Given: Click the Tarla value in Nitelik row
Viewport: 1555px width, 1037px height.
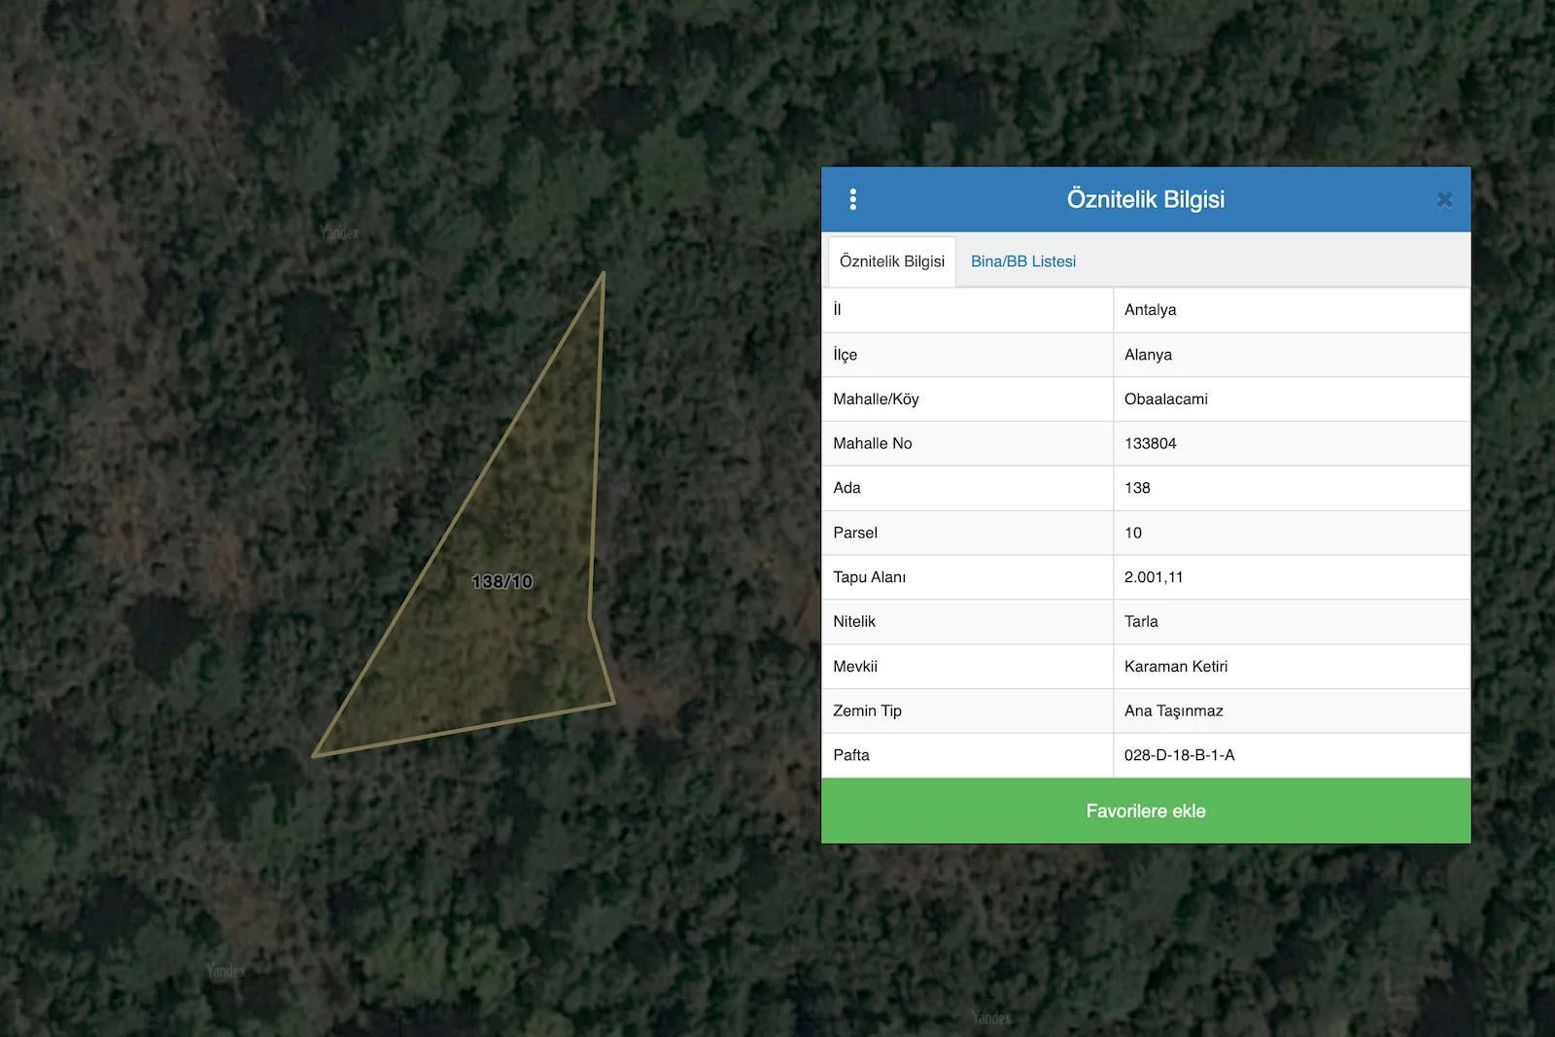Looking at the screenshot, I should [x=1141, y=622].
